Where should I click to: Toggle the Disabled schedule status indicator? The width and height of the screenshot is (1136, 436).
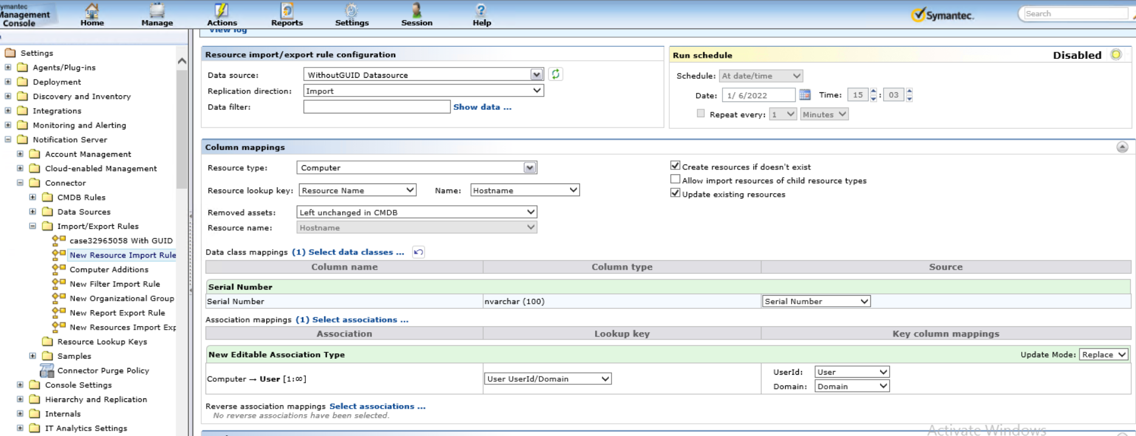1116,55
